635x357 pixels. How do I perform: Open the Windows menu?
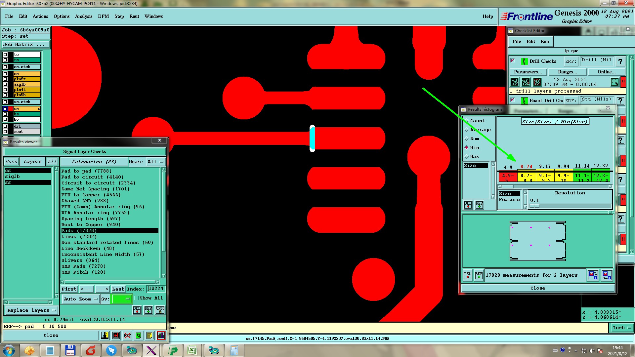tap(154, 16)
